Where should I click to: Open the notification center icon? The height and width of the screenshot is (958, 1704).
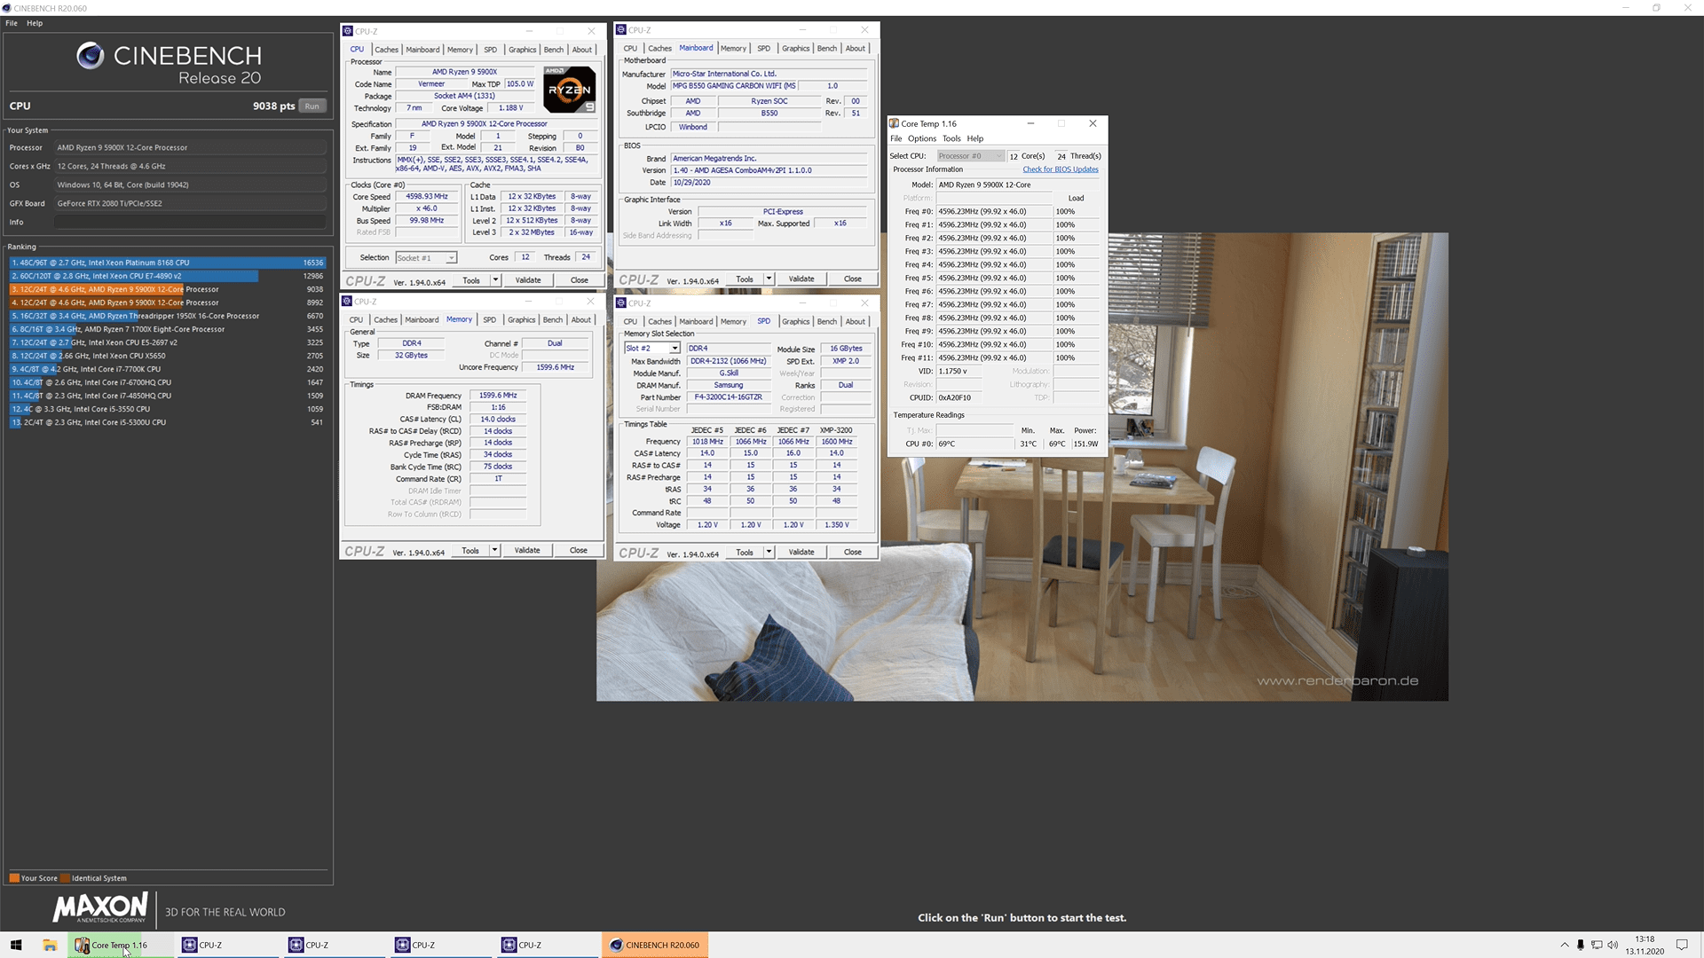(1681, 945)
